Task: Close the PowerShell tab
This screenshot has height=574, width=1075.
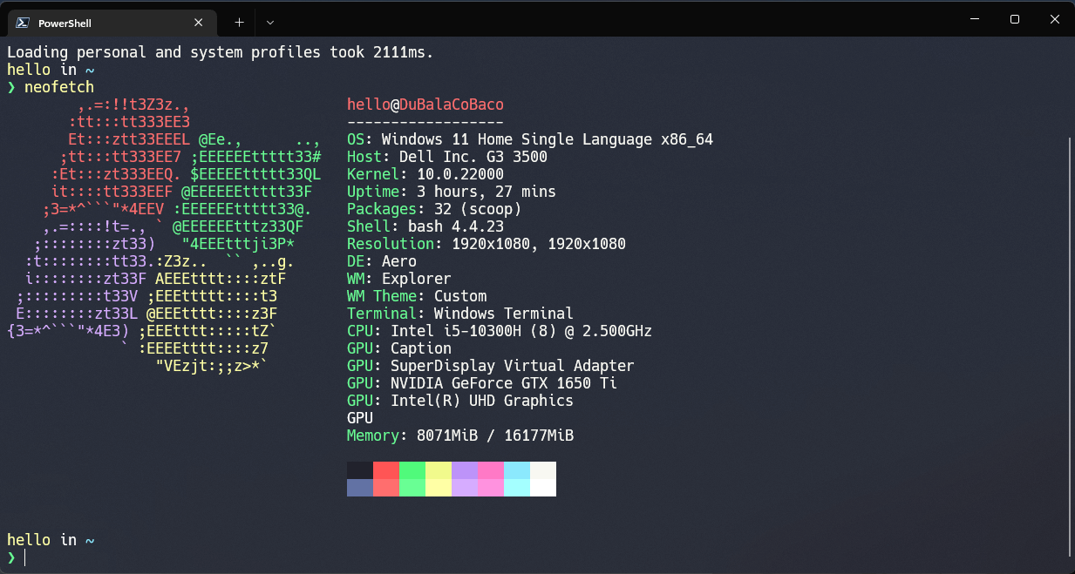Action: pyautogui.click(x=200, y=23)
